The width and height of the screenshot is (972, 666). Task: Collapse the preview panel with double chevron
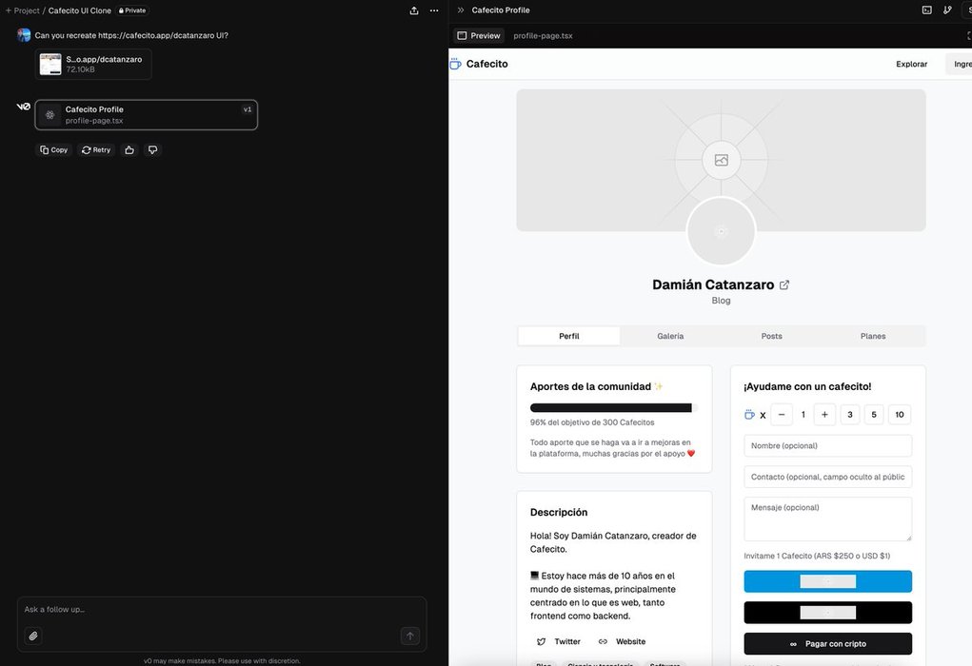click(461, 10)
